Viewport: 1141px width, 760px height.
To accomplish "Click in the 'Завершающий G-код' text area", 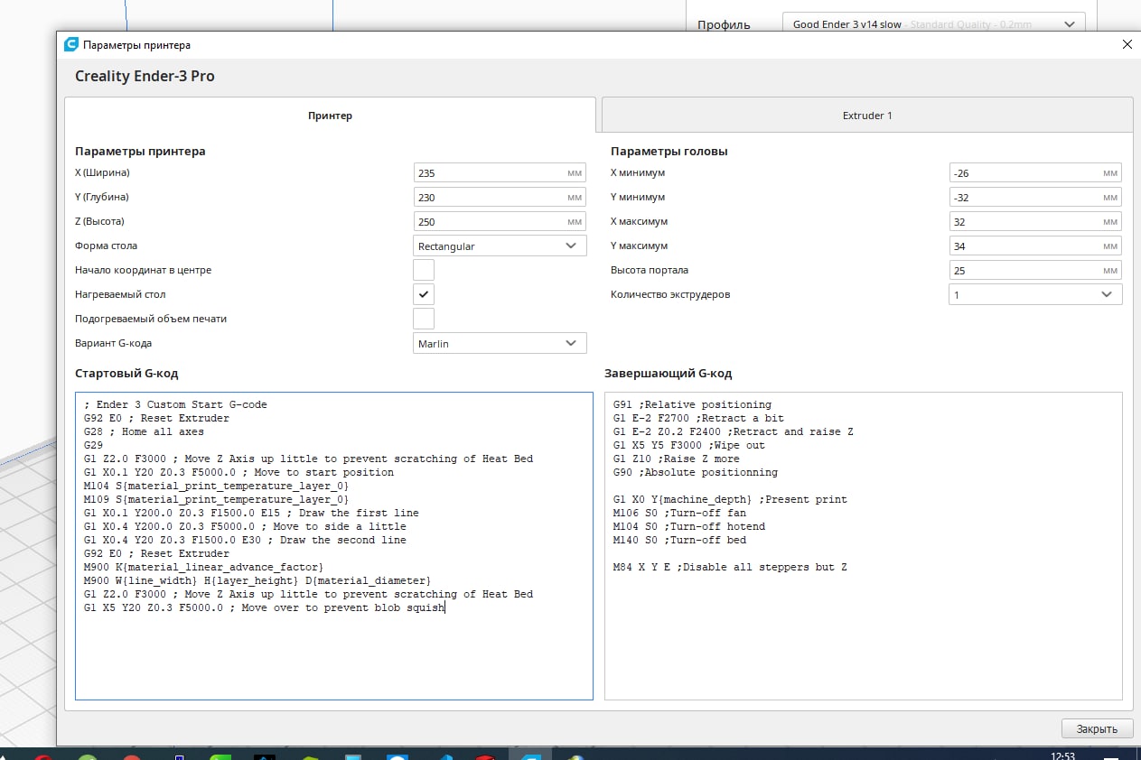I will (864, 546).
